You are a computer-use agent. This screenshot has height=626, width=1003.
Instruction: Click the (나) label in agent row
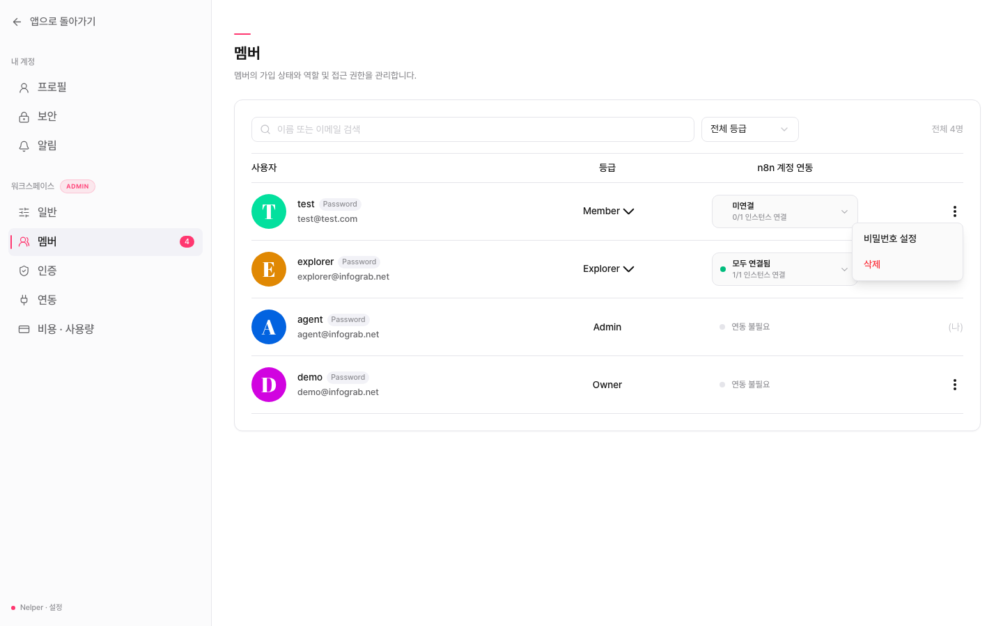tap(956, 327)
